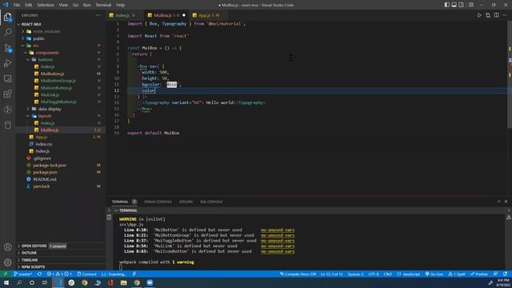Open the Extensions view
Image resolution: width=512 pixels, height=288 pixels.
pos(7,94)
